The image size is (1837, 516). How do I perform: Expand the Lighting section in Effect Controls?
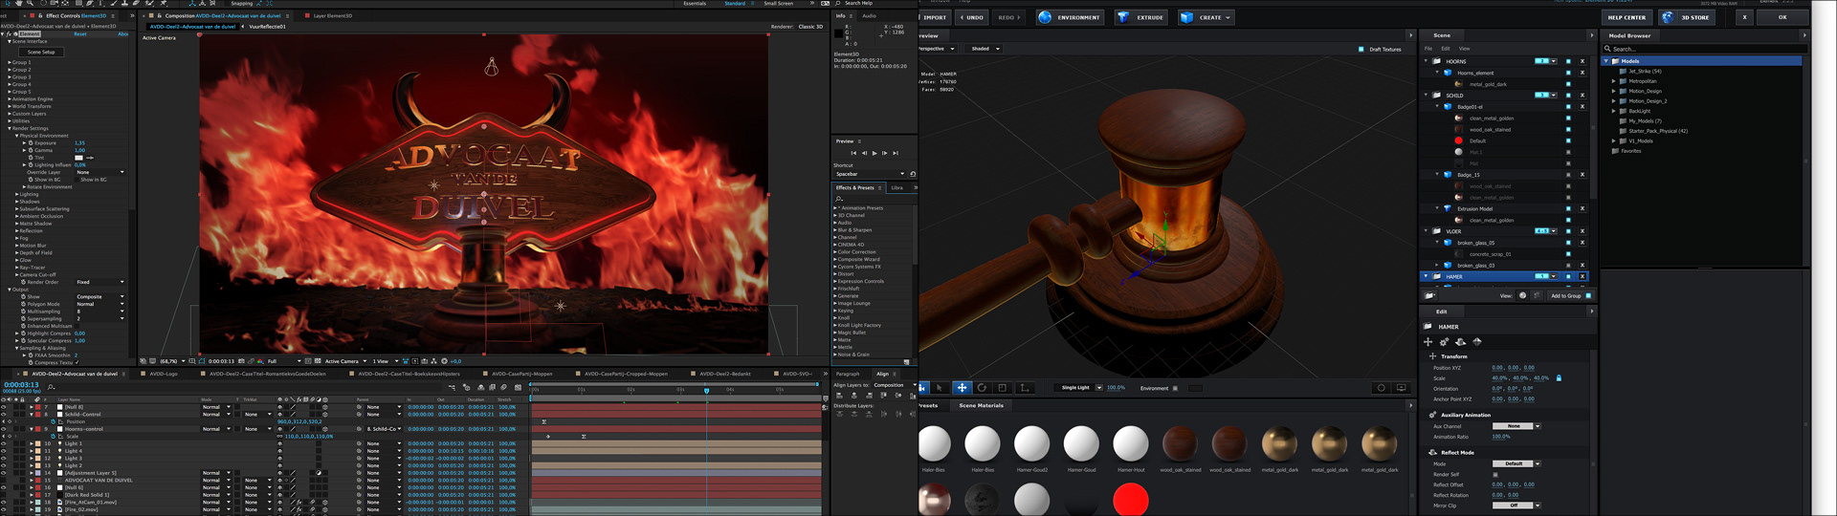16,194
